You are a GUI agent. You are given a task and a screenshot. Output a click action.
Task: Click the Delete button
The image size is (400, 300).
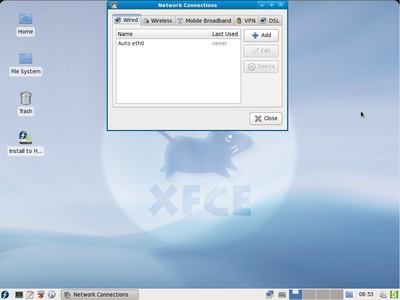point(261,66)
